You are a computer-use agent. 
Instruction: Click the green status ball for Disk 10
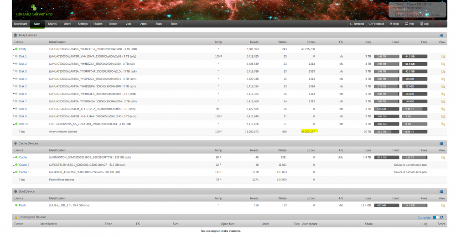(x=16, y=124)
